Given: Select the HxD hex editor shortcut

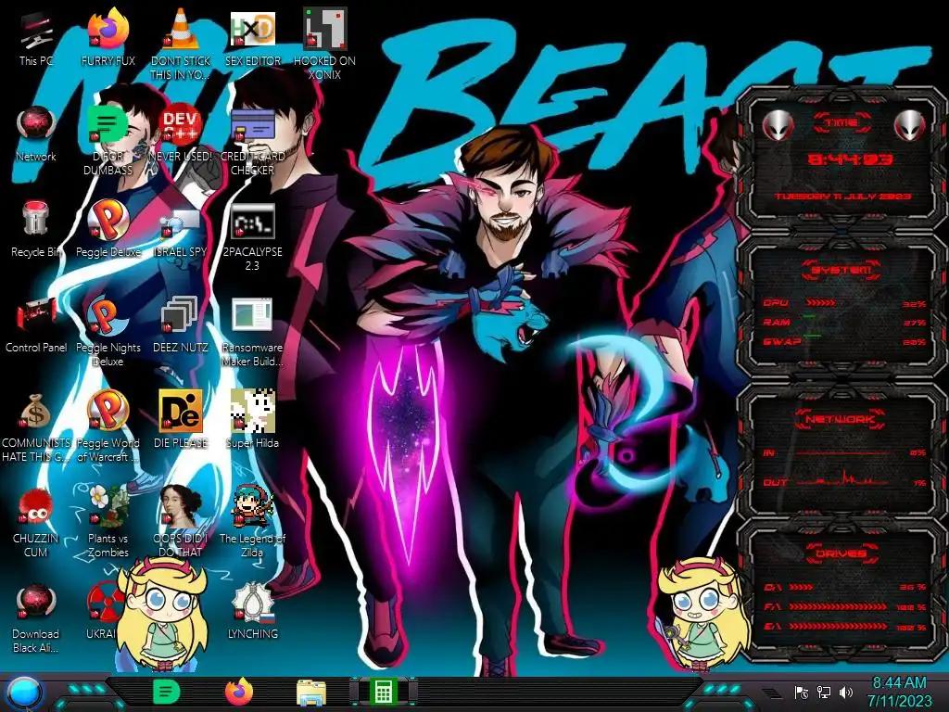Looking at the screenshot, I should coord(252,37).
